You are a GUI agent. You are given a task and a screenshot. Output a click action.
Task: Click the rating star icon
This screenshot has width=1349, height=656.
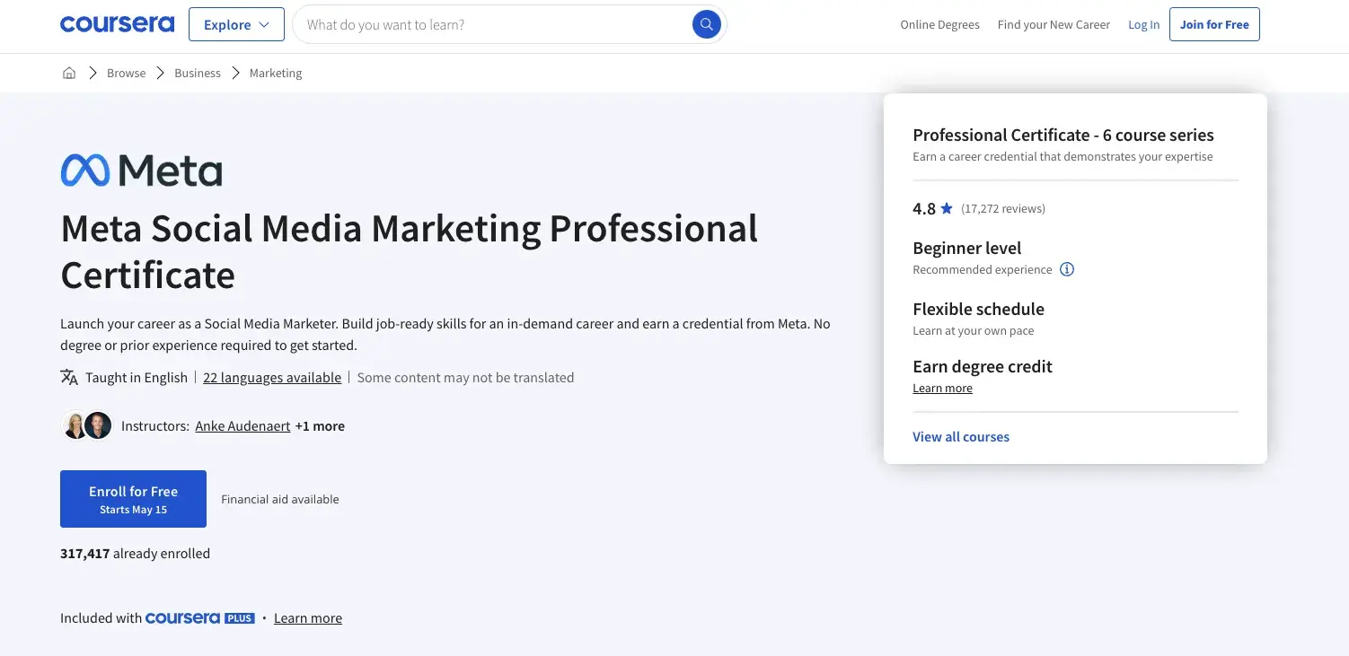(947, 208)
